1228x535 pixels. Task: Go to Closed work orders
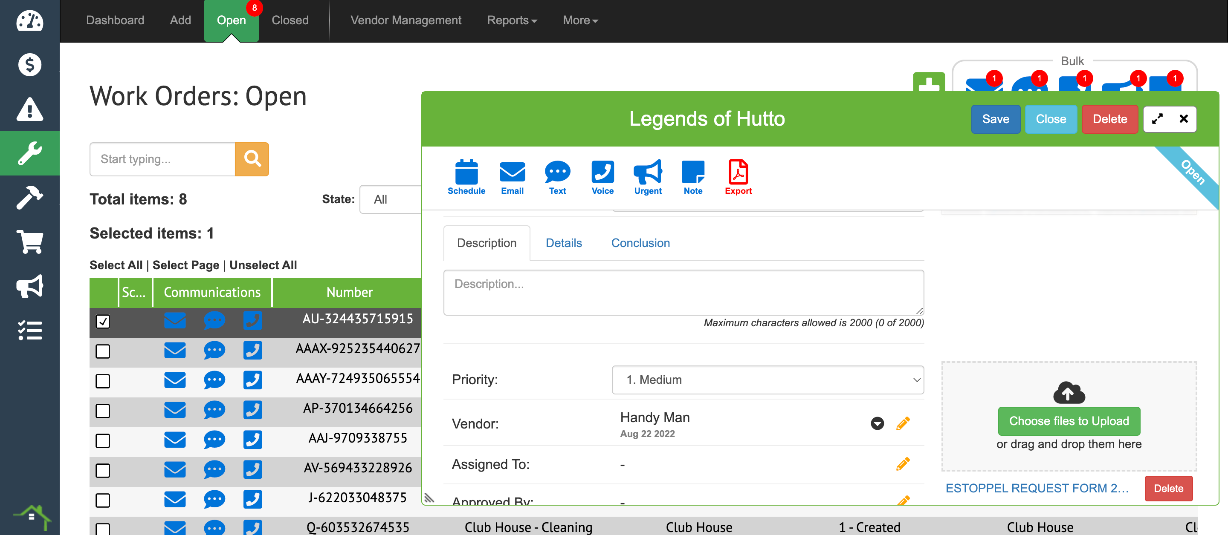[x=290, y=20]
